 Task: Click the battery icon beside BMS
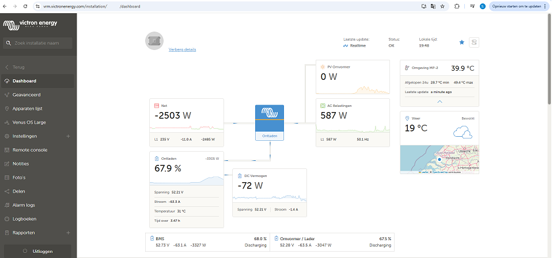click(151, 238)
